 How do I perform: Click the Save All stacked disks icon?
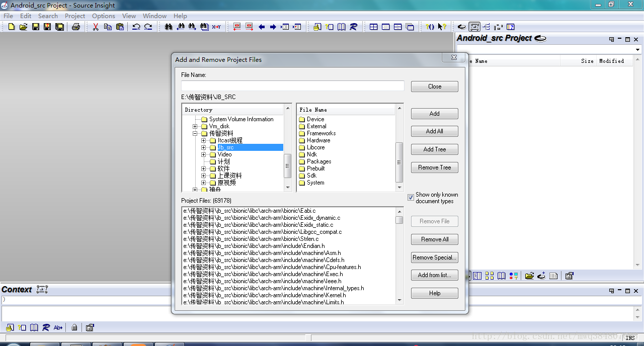(59, 27)
